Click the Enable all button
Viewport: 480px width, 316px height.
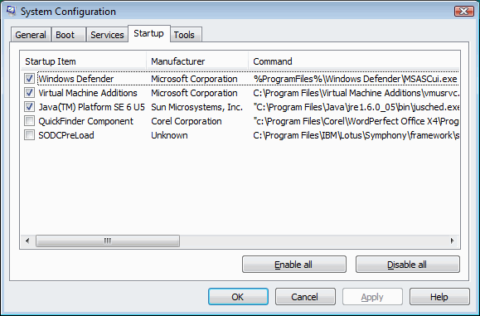point(293,265)
